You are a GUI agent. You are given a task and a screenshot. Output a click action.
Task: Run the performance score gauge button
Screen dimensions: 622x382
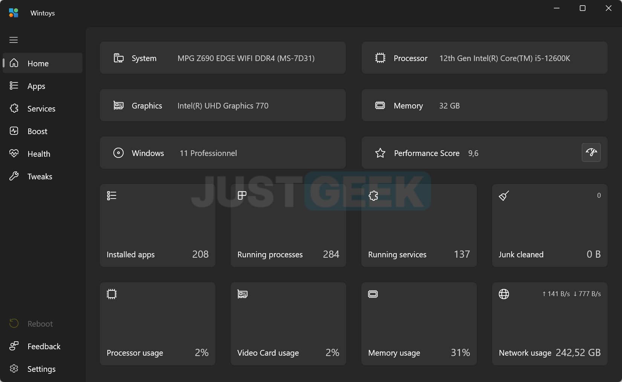(x=591, y=153)
